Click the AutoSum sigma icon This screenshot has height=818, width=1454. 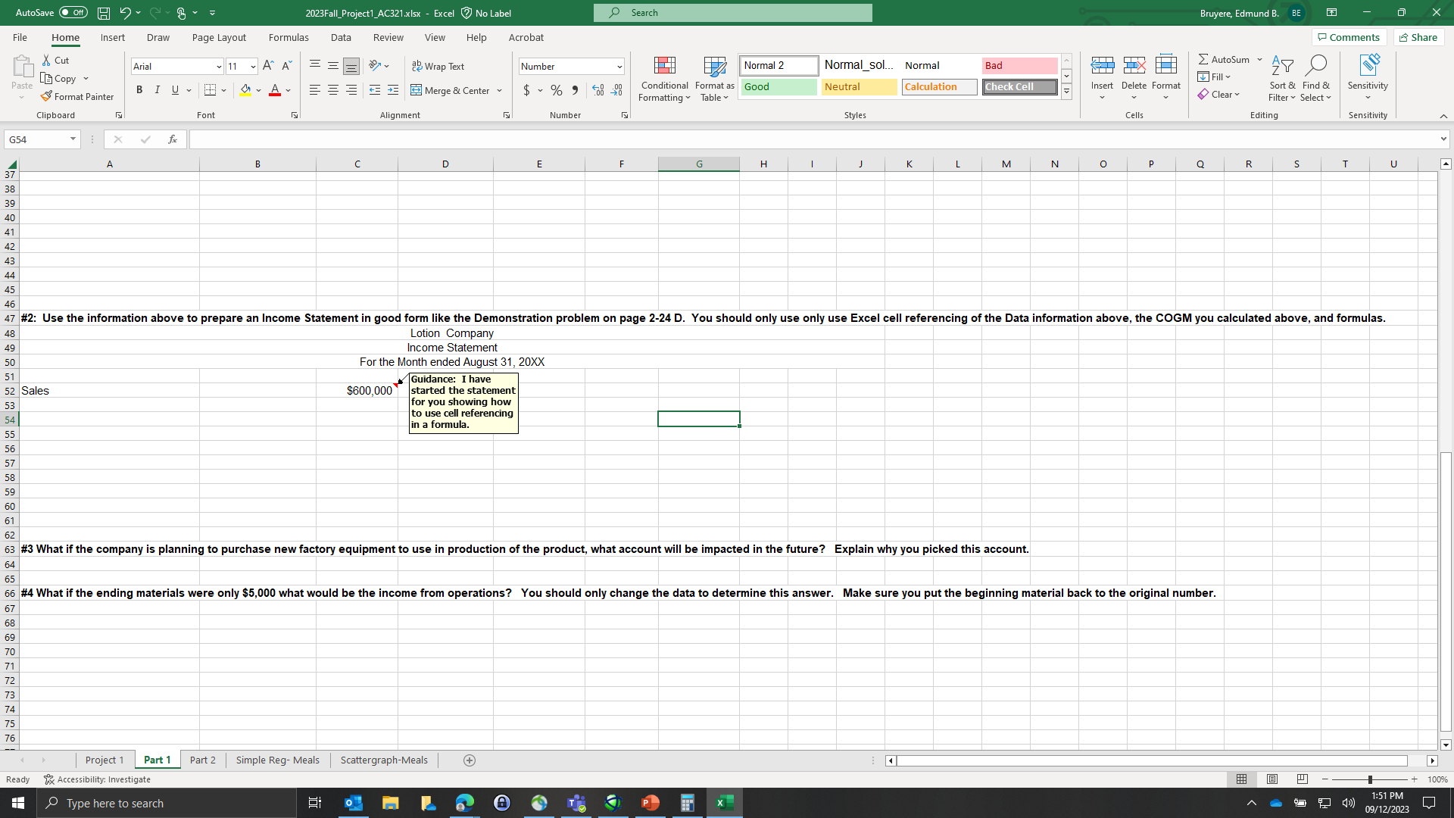pyautogui.click(x=1203, y=59)
